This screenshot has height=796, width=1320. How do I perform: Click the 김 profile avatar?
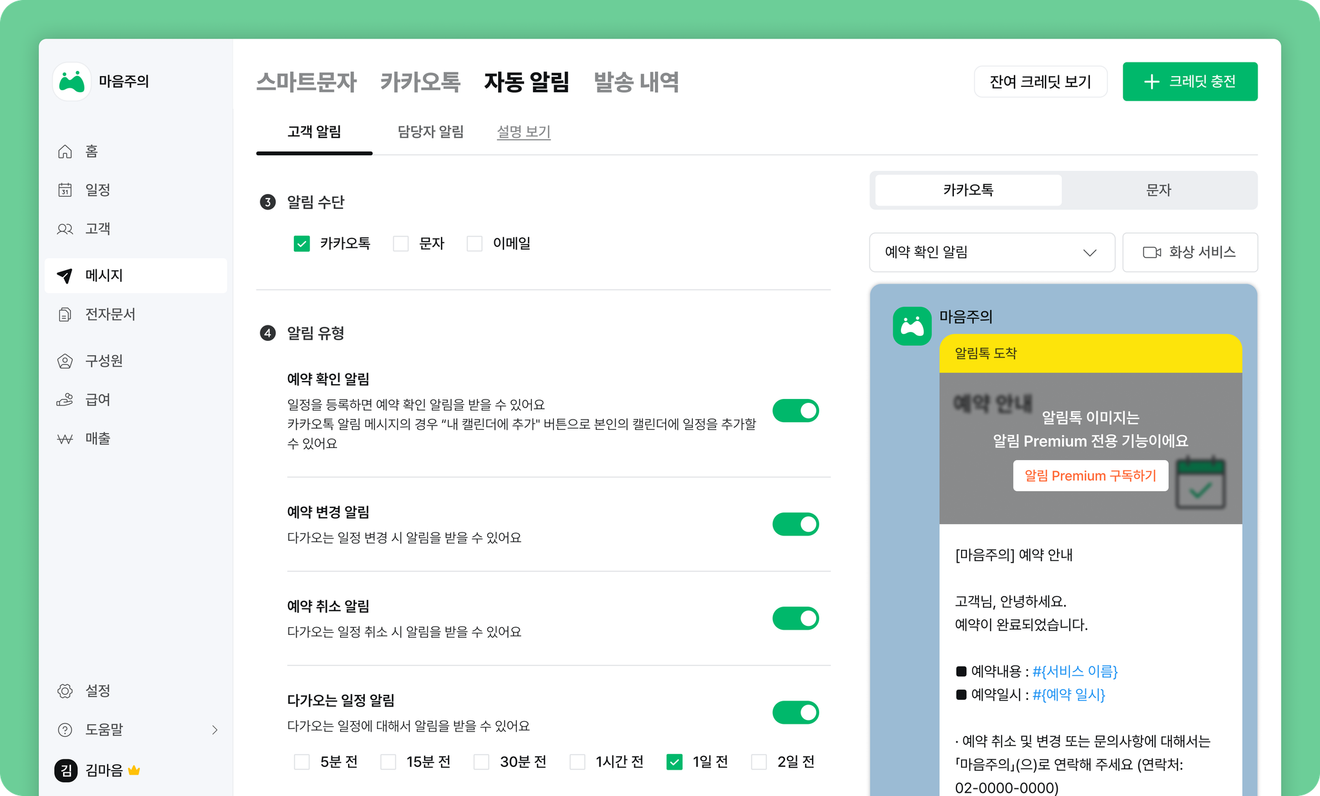[66, 770]
